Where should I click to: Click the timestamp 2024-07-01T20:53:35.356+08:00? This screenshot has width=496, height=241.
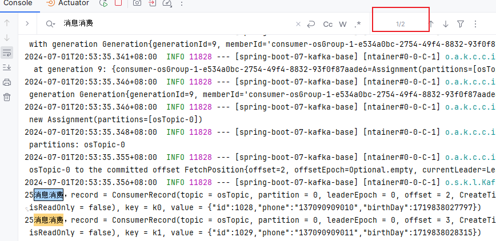click(x=91, y=183)
